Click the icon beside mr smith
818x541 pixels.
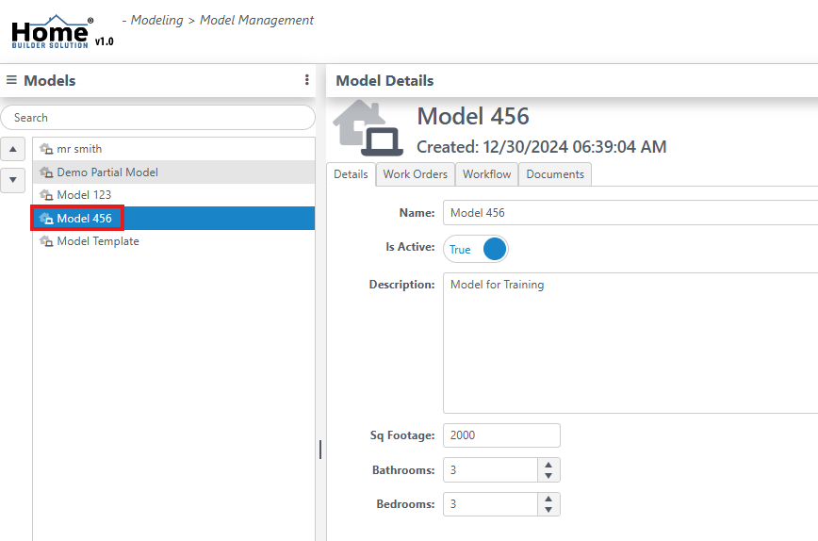[46, 149]
